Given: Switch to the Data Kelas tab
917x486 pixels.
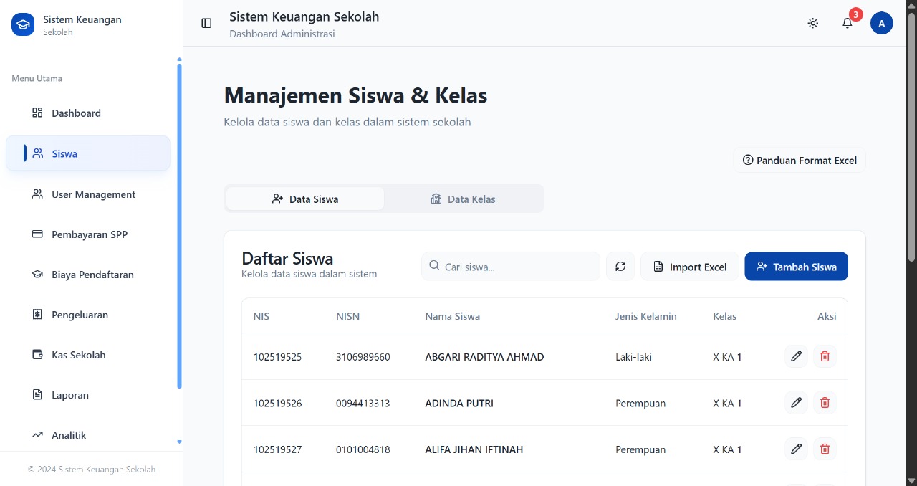Looking at the screenshot, I should [463, 199].
